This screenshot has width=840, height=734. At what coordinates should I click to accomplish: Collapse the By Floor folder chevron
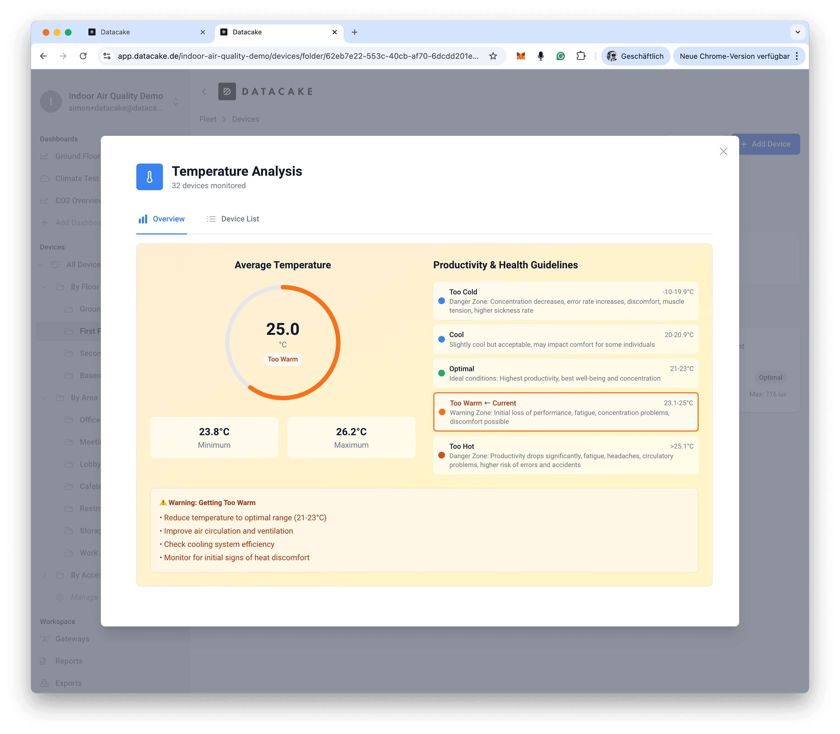[x=45, y=287]
